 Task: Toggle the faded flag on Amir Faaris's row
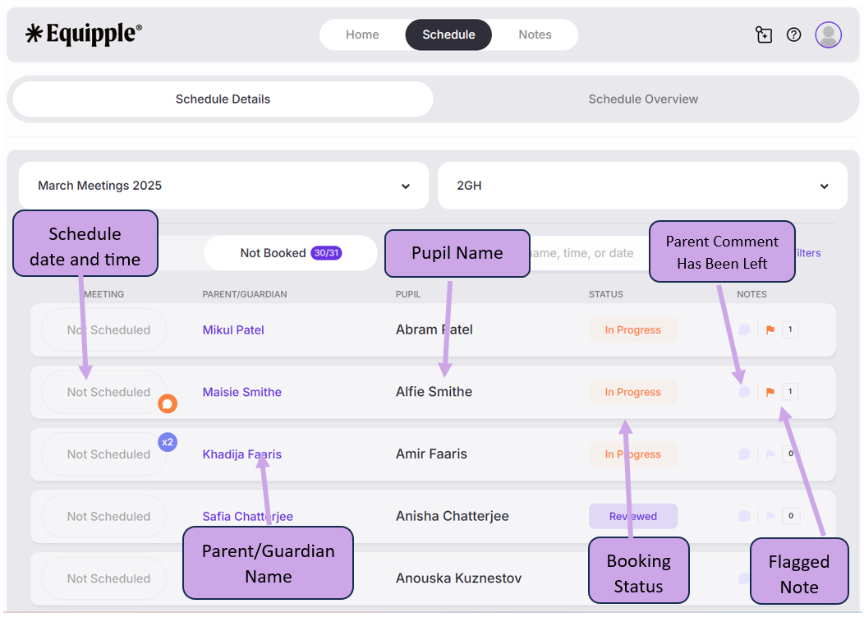click(770, 454)
